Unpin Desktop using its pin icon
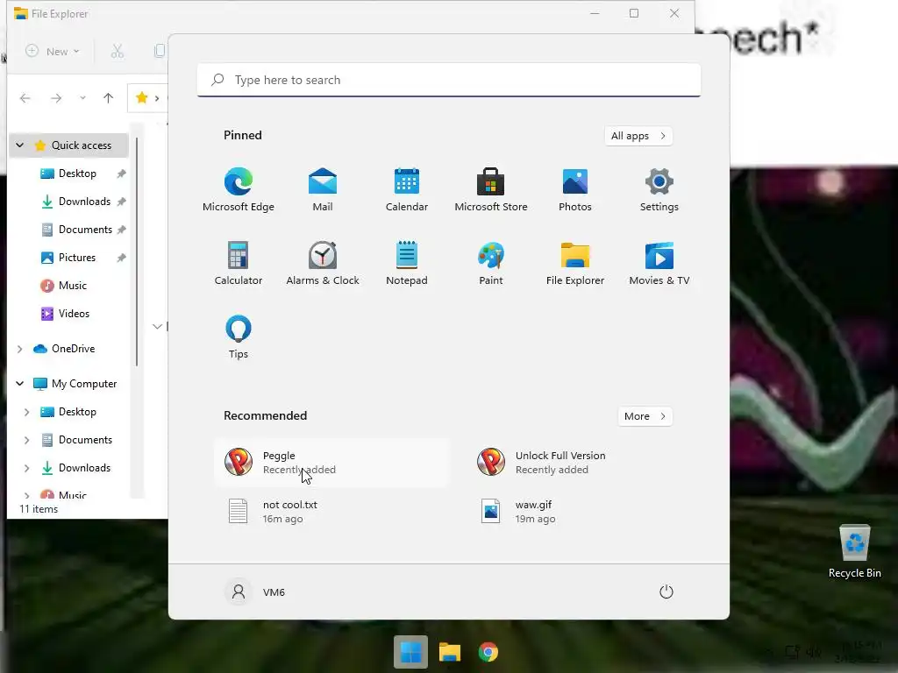The image size is (898, 673). 121,174
